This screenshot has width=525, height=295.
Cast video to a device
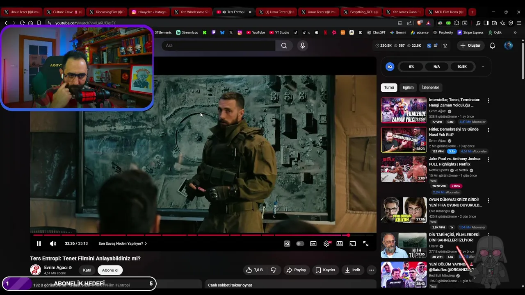pos(353,244)
